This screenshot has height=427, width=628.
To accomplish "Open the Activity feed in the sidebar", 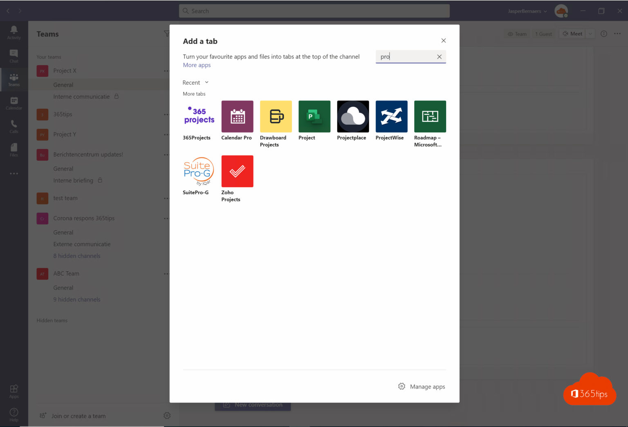I will pyautogui.click(x=13, y=32).
